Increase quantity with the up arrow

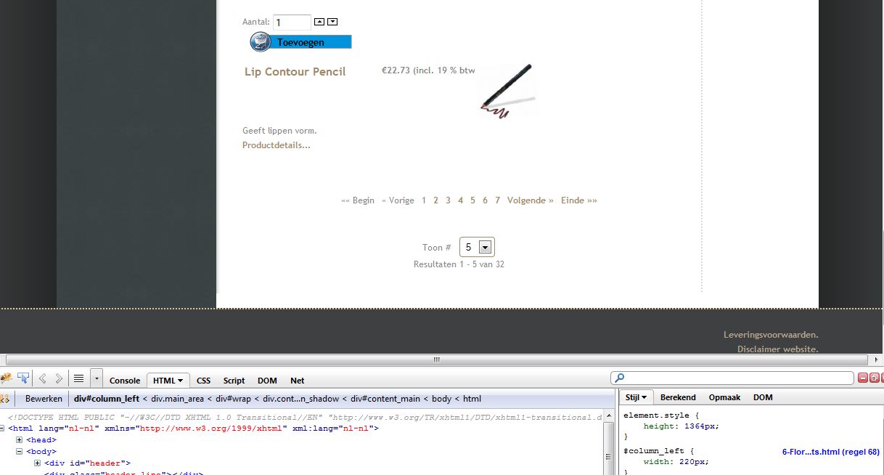click(x=319, y=22)
